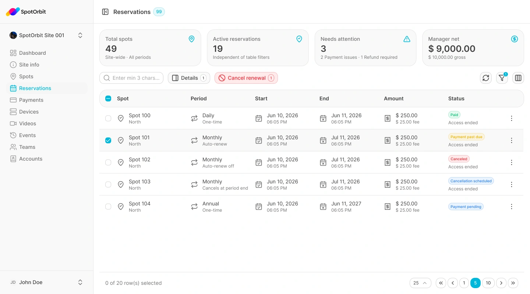The width and height of the screenshot is (530, 294).
Task: Click the Needs attention warning icon
Action: (x=407, y=39)
